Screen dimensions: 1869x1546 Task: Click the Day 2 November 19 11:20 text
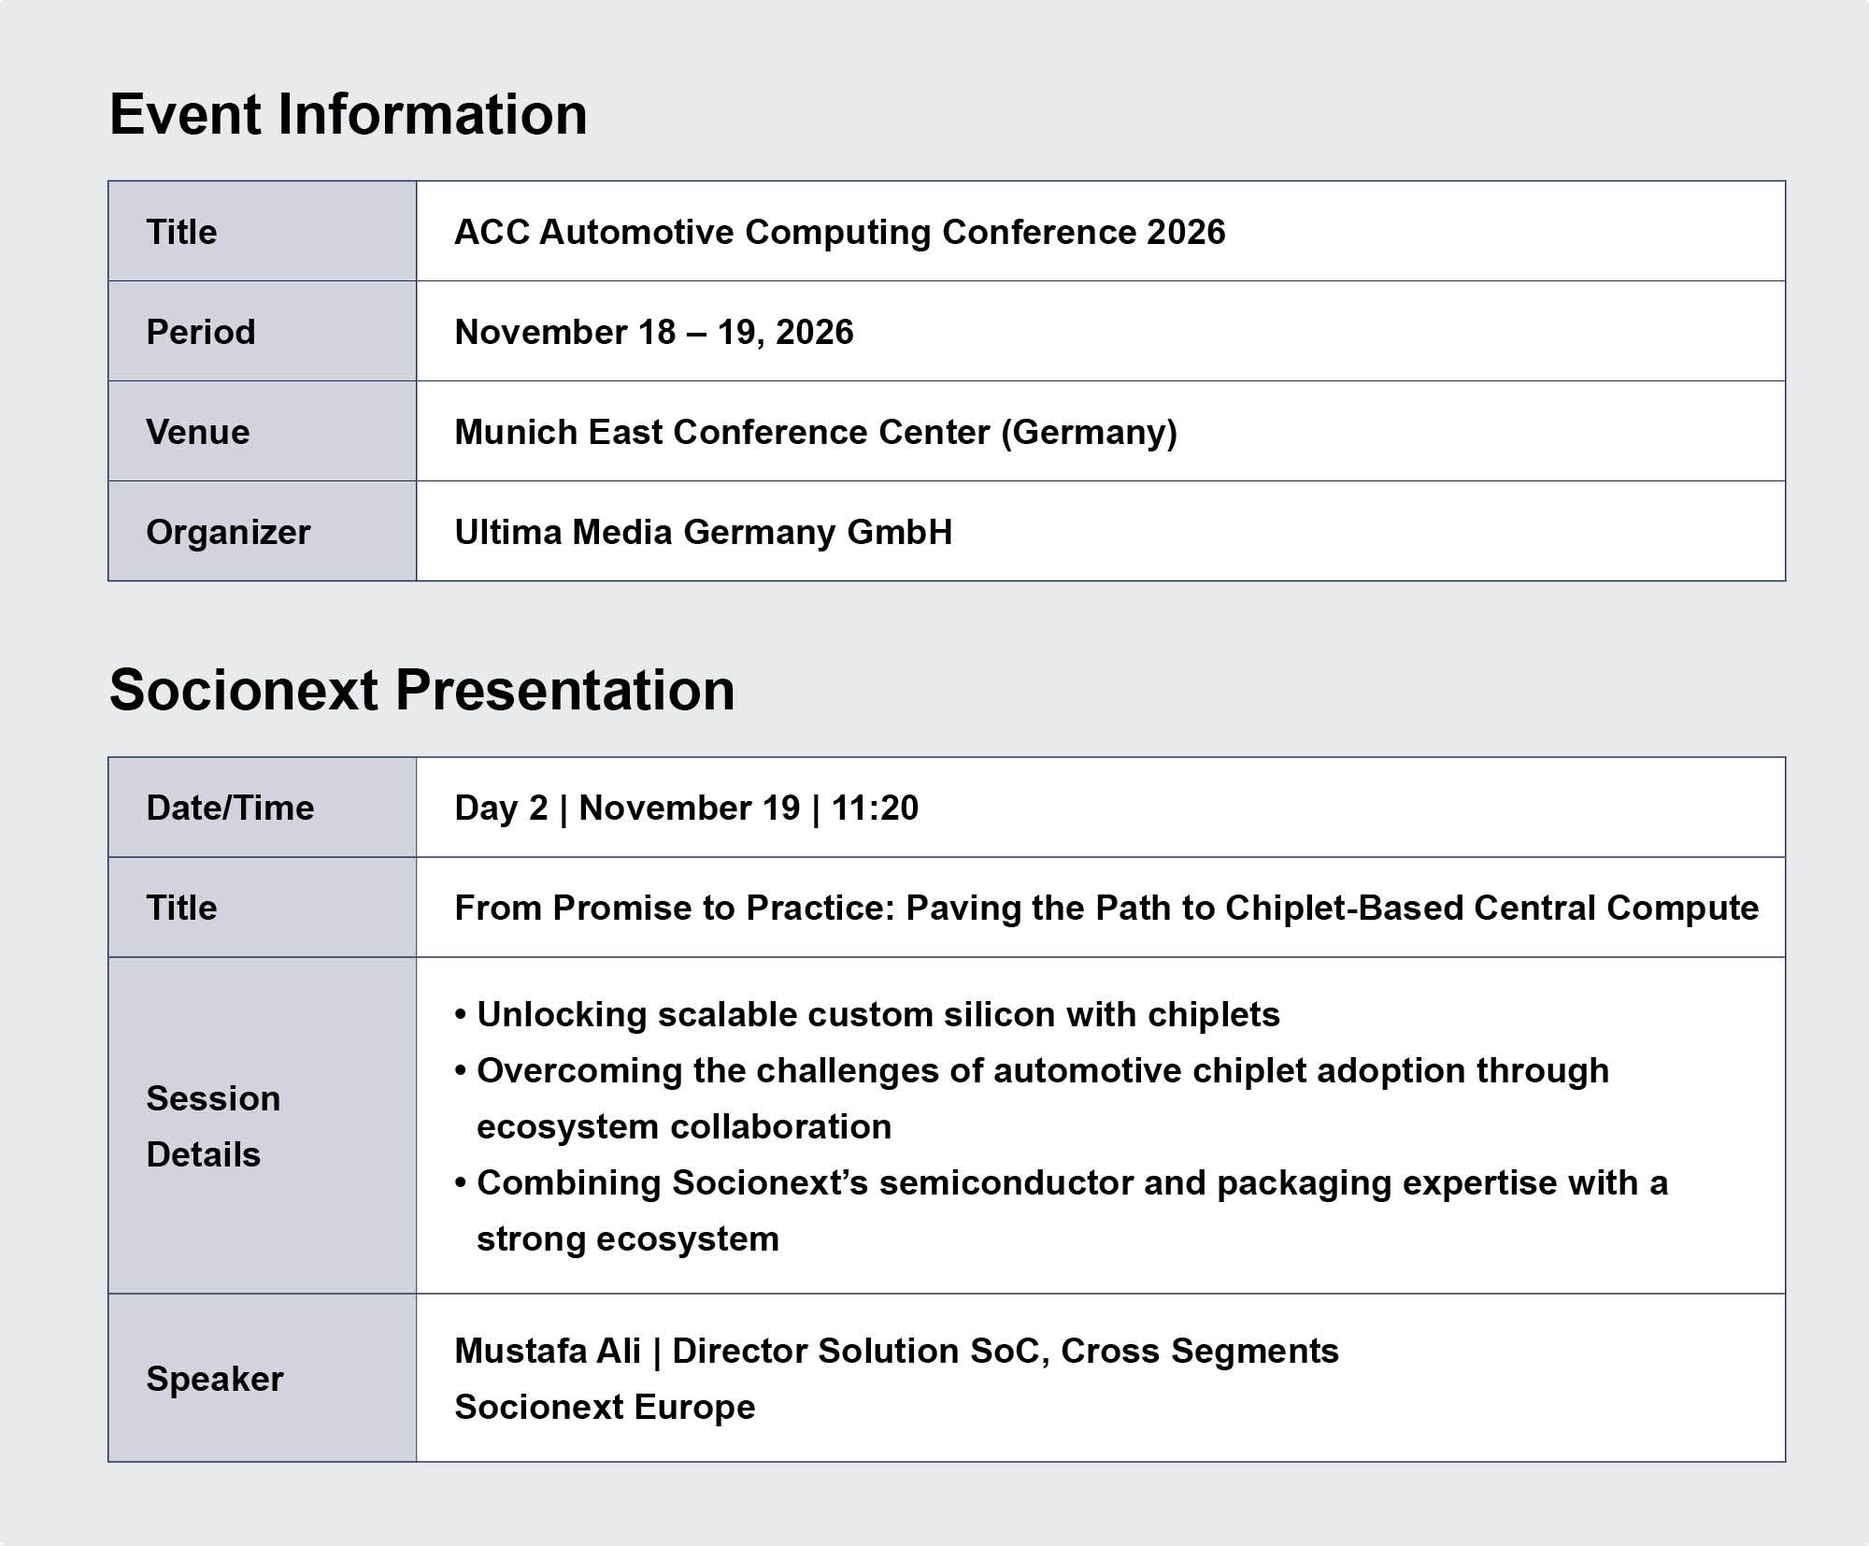pos(687,808)
